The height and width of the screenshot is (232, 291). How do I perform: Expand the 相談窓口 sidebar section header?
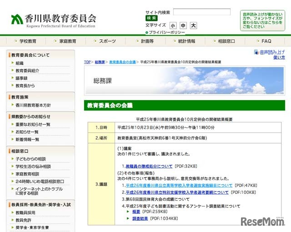(x=20, y=151)
